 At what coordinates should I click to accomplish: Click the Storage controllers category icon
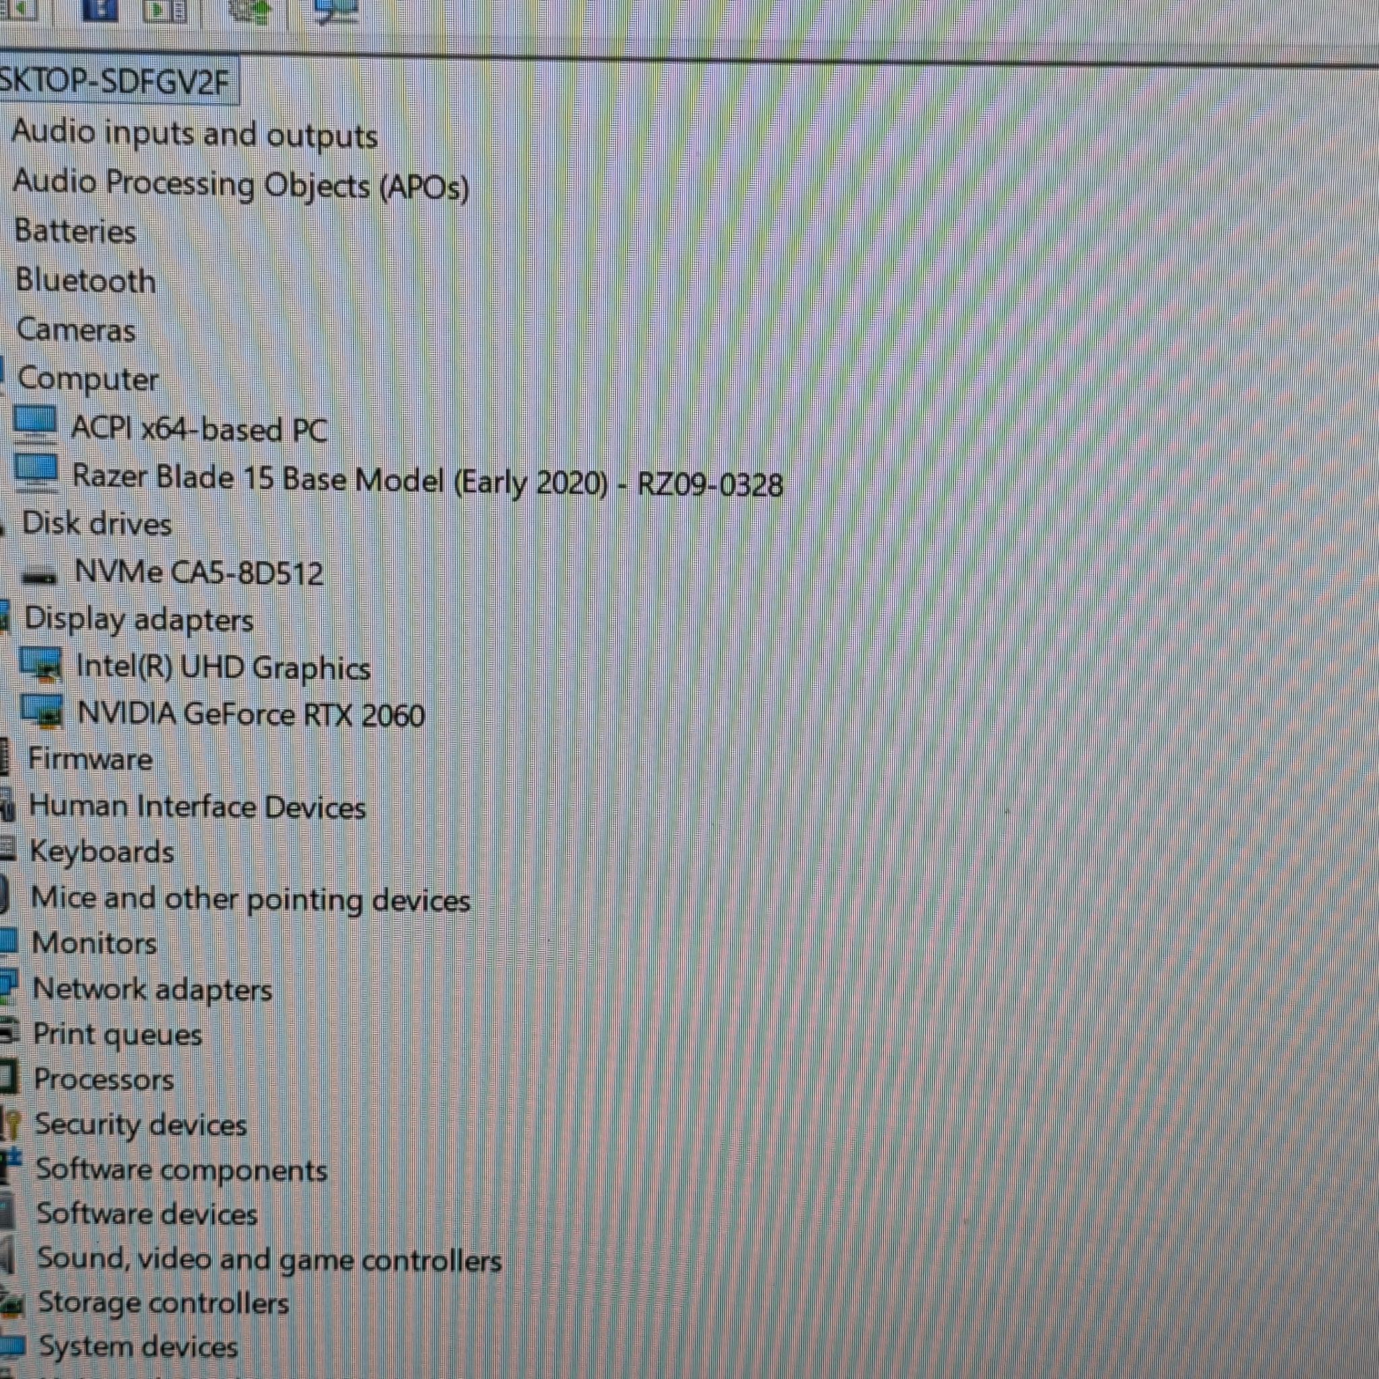click(x=11, y=1302)
